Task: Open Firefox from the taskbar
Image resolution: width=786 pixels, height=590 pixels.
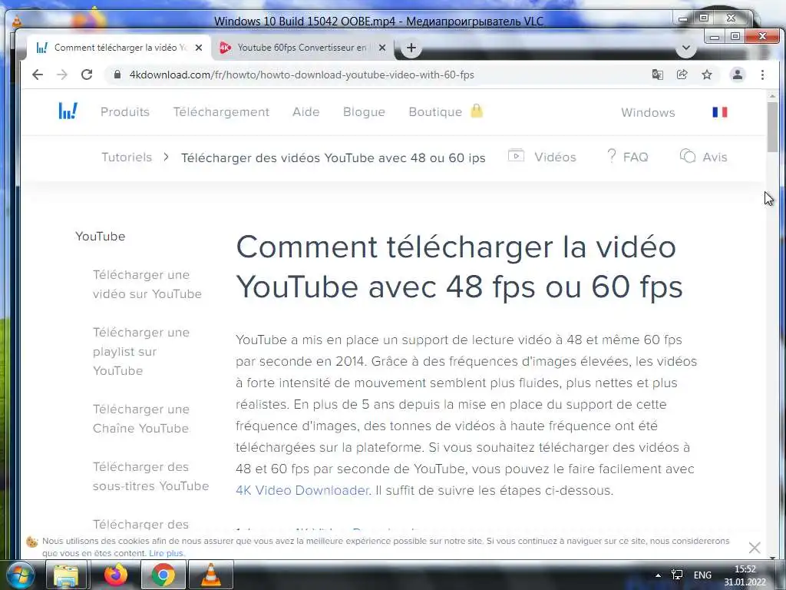Action: pos(116,575)
